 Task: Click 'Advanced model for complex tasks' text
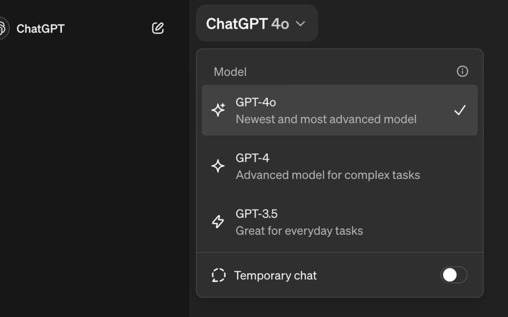tap(328, 175)
